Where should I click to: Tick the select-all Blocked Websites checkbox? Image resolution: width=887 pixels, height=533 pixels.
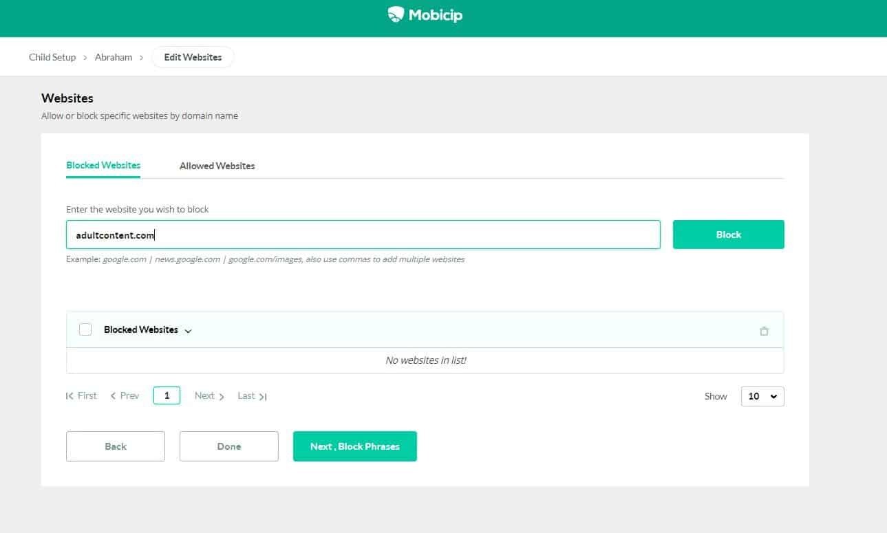click(x=85, y=329)
